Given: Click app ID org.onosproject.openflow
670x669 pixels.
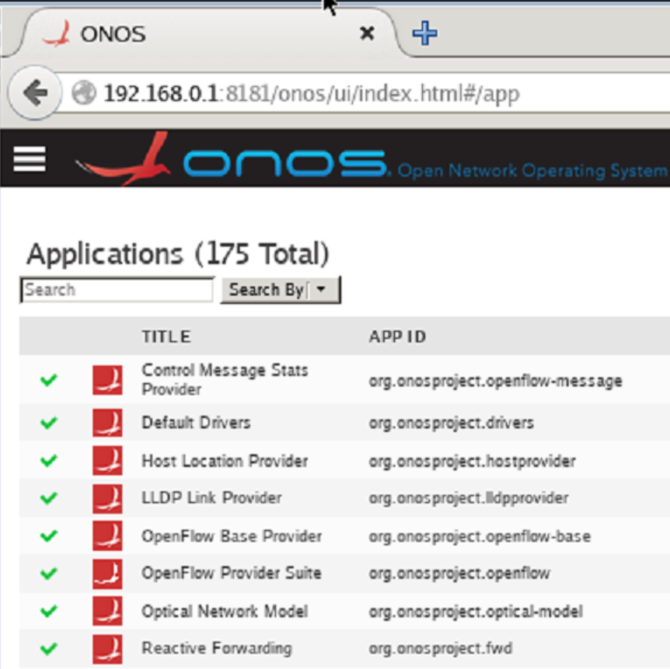Looking at the screenshot, I should (x=459, y=573).
